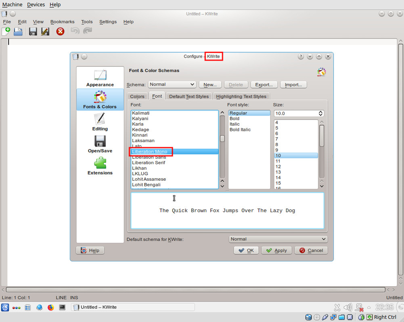Select the Bold font style

pyautogui.click(x=249, y=118)
